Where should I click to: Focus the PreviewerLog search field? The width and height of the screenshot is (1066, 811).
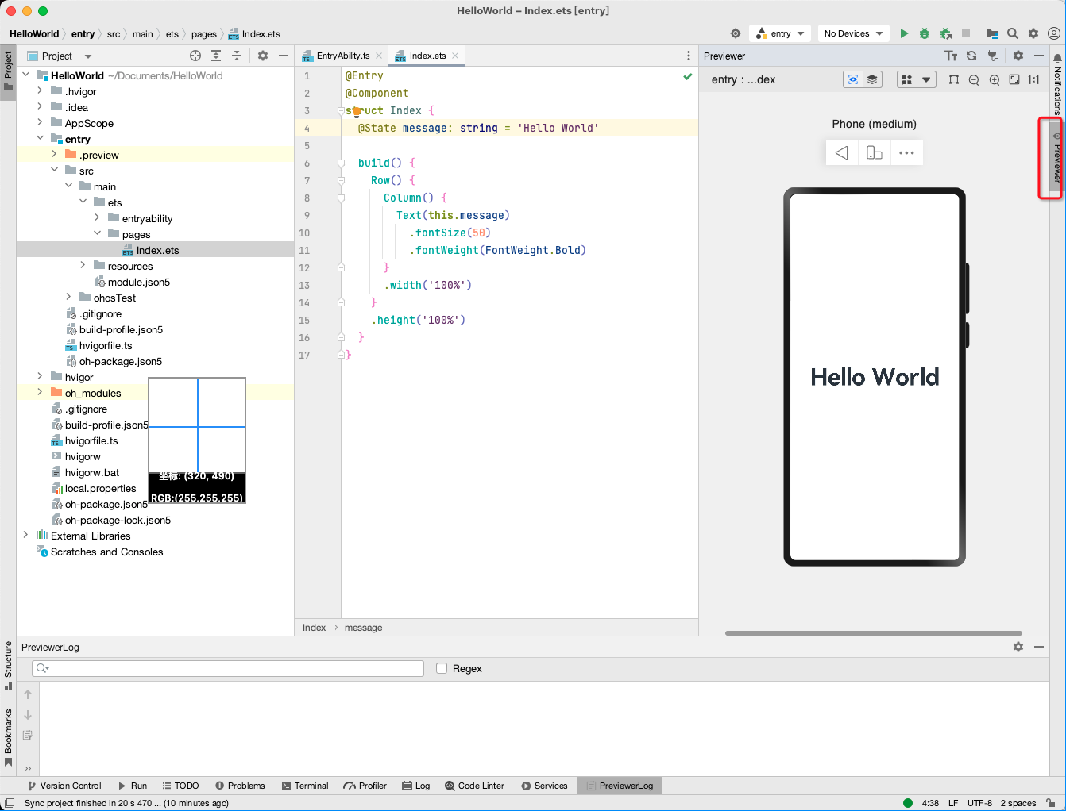(x=227, y=668)
